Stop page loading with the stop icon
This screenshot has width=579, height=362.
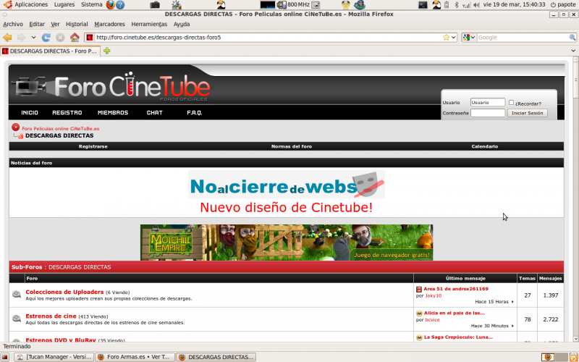point(59,37)
